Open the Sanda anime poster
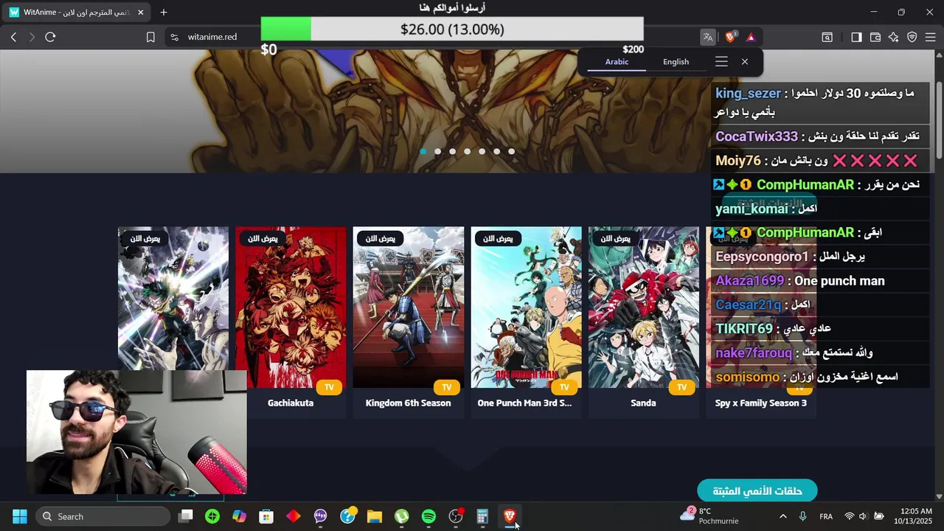The image size is (944, 531). [644, 307]
